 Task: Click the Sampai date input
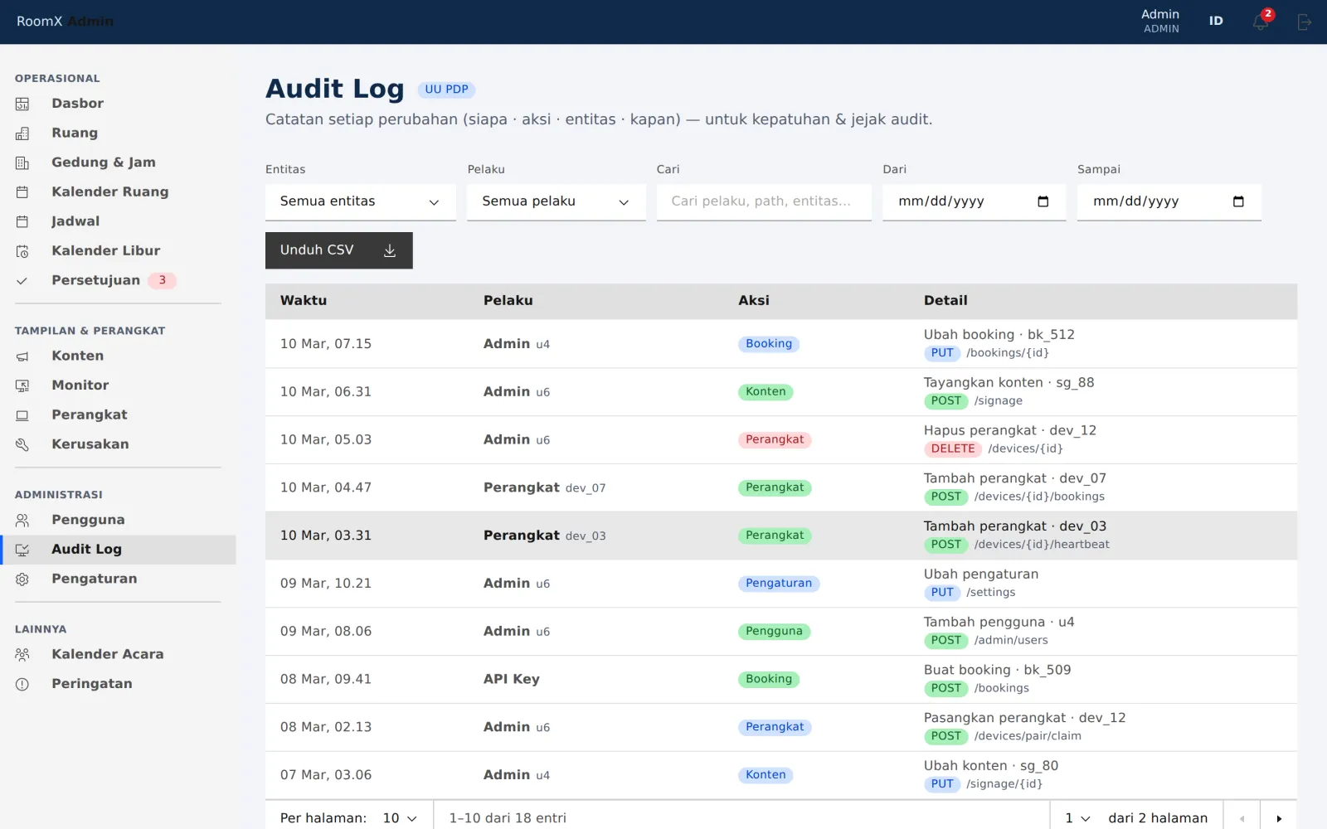1169,201
